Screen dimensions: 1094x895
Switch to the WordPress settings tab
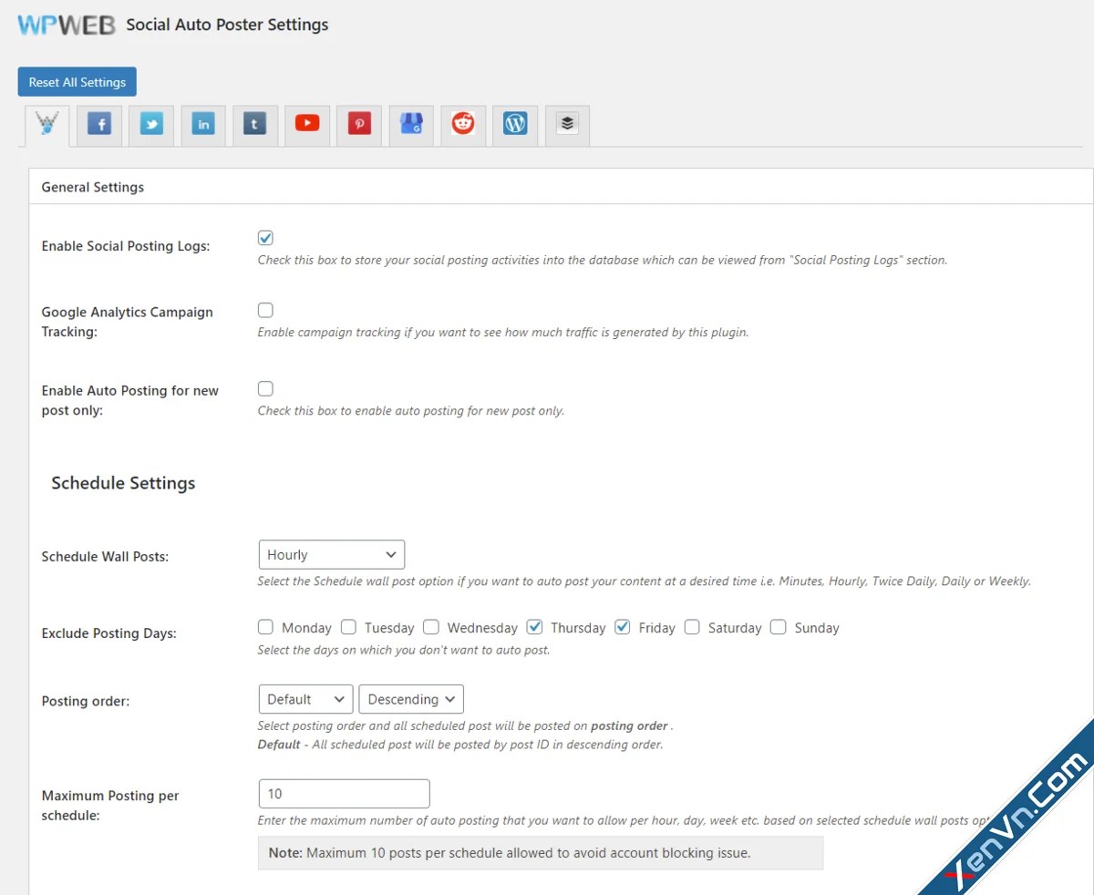(515, 124)
